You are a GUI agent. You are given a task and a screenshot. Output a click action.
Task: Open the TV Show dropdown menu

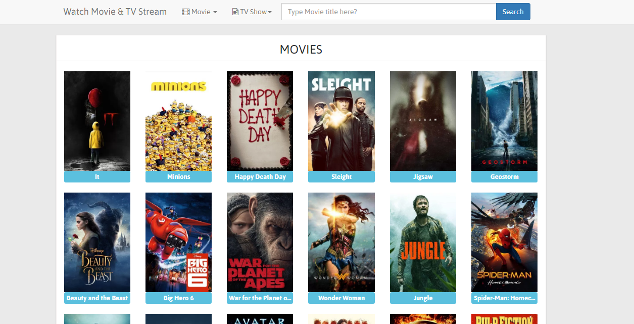pos(252,11)
